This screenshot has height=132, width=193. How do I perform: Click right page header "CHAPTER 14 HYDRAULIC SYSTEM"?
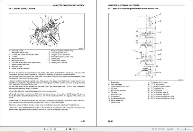click(123, 5)
